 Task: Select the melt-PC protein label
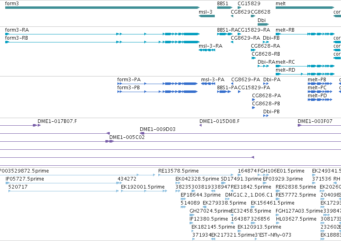[317, 88]
